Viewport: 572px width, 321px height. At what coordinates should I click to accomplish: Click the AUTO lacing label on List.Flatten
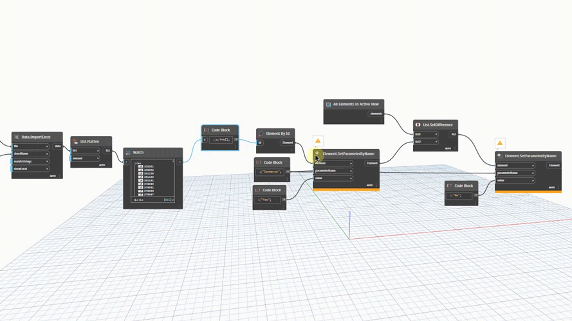(x=102, y=165)
